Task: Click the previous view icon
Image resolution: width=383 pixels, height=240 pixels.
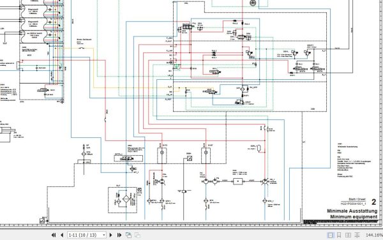Action: [128, 235]
